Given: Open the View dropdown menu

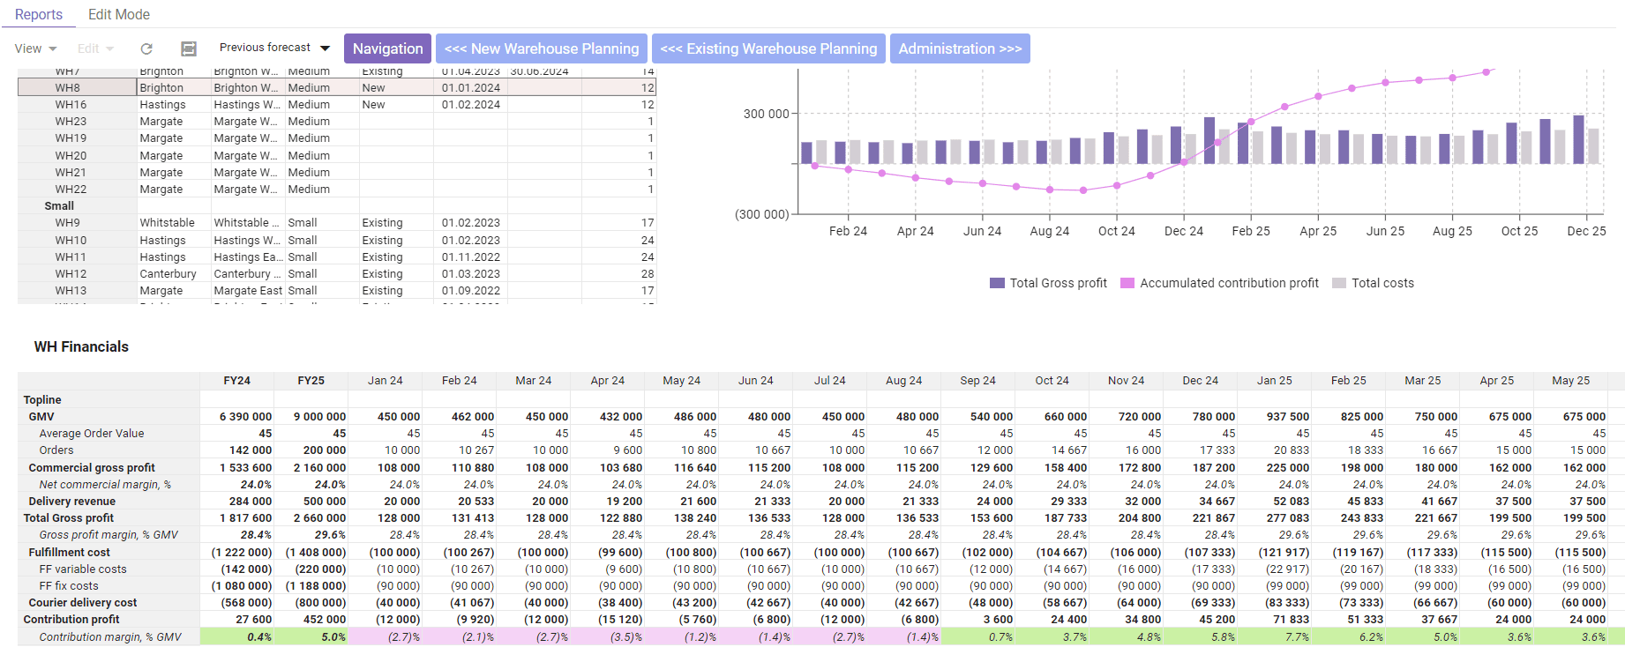Looking at the screenshot, I should 35,48.
